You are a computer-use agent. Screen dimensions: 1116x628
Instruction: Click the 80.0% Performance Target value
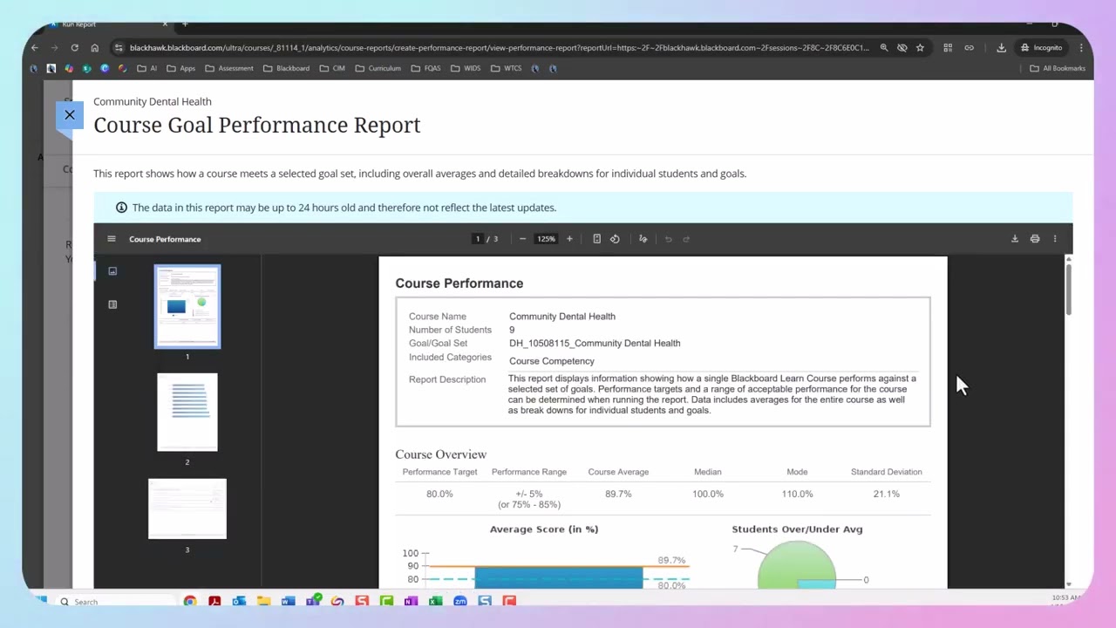439,494
